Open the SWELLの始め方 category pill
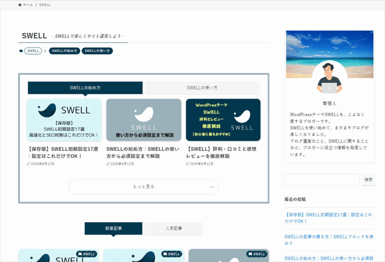This screenshot has height=262, width=385. click(65, 51)
